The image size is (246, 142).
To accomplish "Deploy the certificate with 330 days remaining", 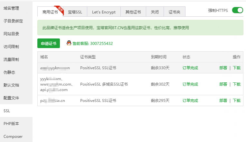I will click(x=223, y=68).
